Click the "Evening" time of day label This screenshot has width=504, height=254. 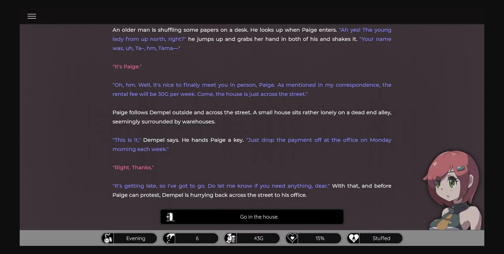coord(135,238)
